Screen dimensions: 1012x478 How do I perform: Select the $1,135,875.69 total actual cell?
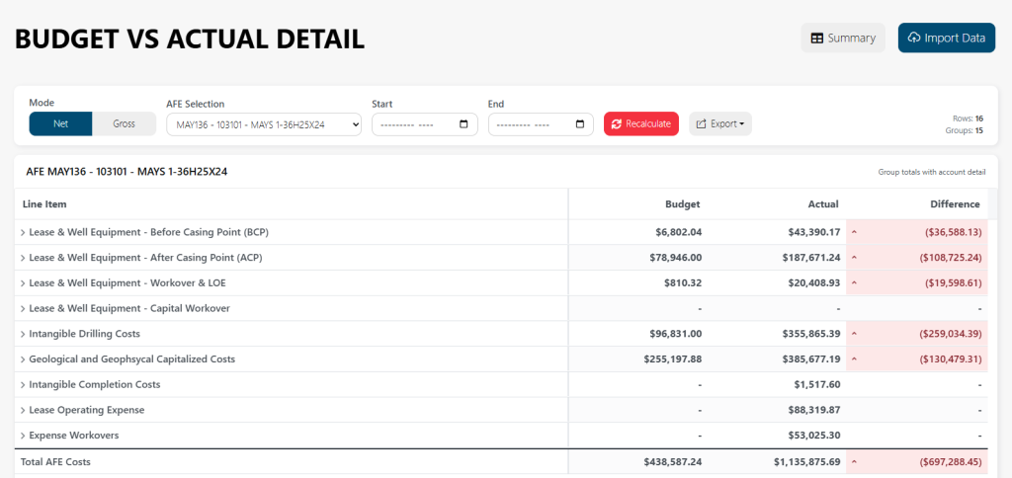point(777,462)
